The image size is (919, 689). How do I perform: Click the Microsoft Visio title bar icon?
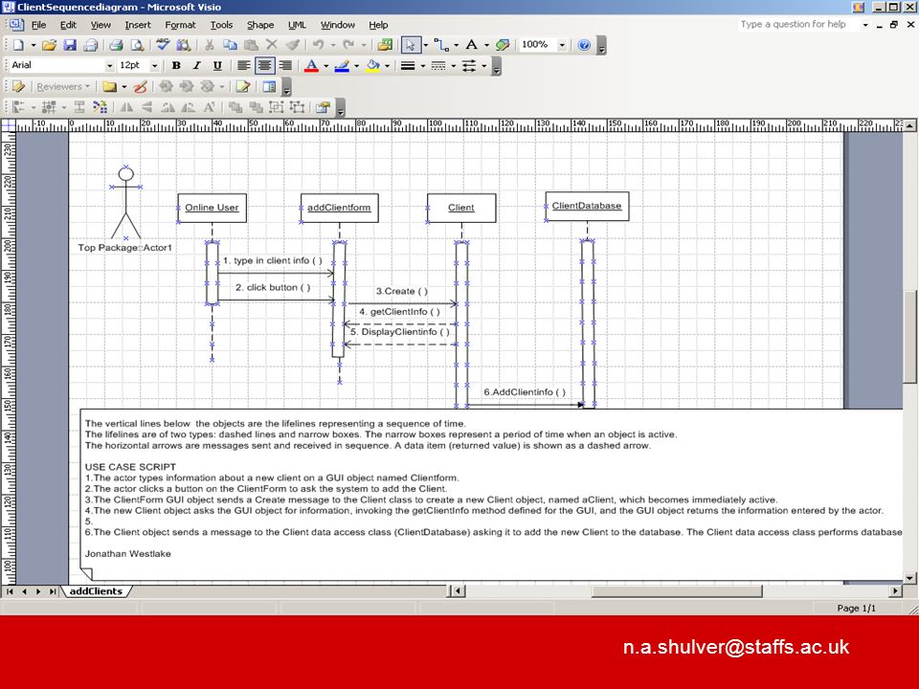pyautogui.click(x=9, y=7)
